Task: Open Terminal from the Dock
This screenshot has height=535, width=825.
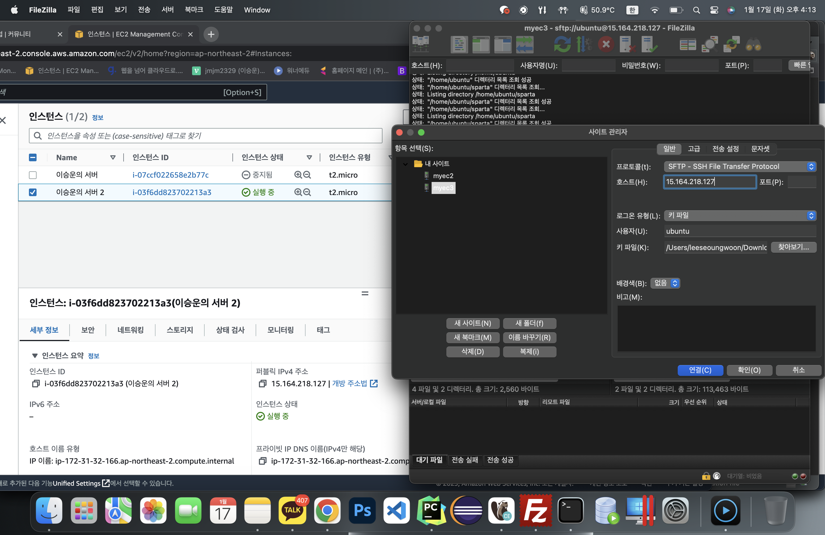Action: click(570, 510)
